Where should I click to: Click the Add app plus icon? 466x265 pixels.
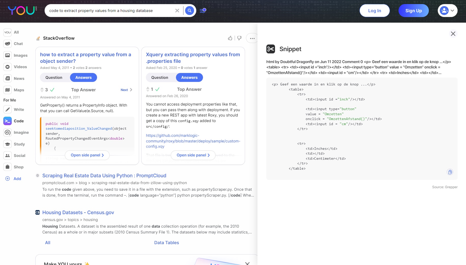click(x=8, y=179)
